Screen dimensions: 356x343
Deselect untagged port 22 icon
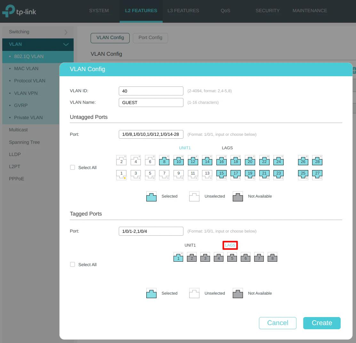(264, 160)
